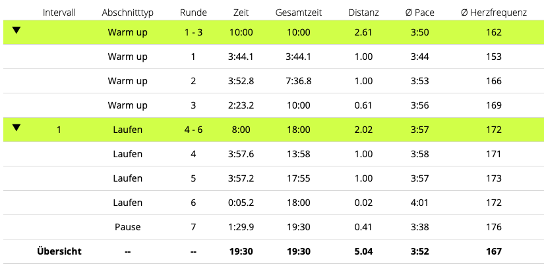Click the Abschnitttyp column header
Screen dimensions: 544x275
(128, 12)
